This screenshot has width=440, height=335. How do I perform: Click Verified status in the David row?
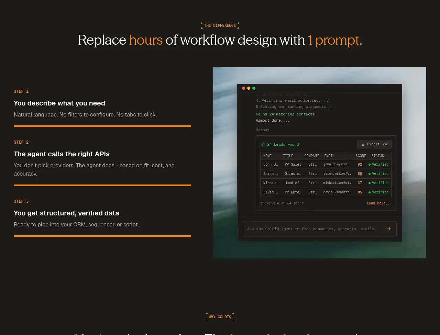(378, 192)
